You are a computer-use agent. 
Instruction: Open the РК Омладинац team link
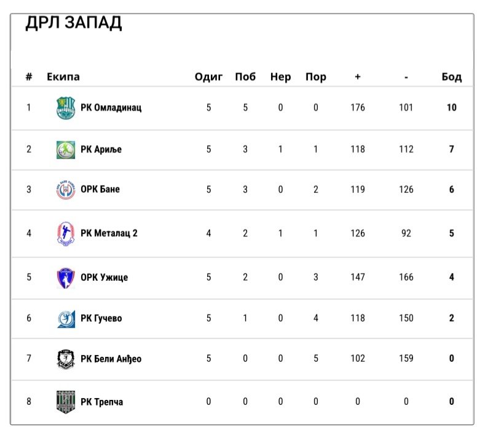click(111, 108)
